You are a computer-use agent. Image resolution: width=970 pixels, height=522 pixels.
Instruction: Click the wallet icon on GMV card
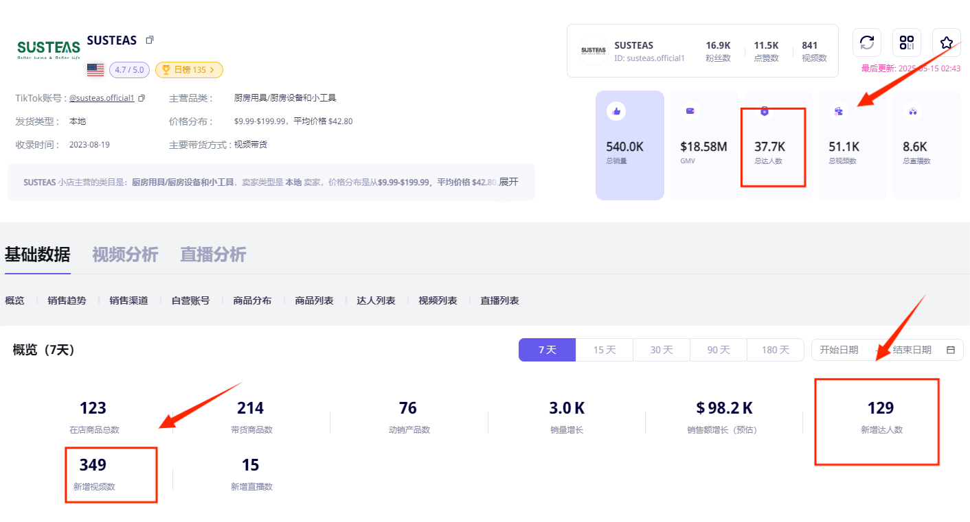pos(690,111)
